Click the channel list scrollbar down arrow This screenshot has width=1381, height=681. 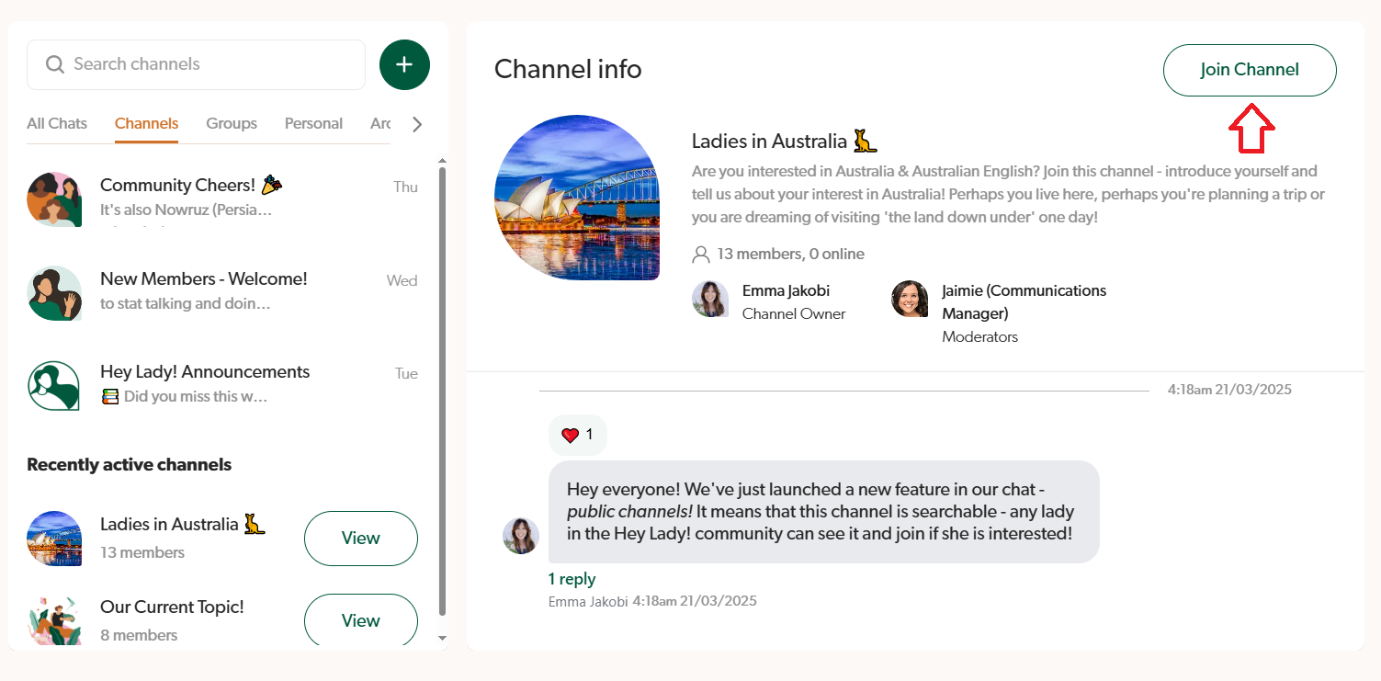[x=442, y=638]
